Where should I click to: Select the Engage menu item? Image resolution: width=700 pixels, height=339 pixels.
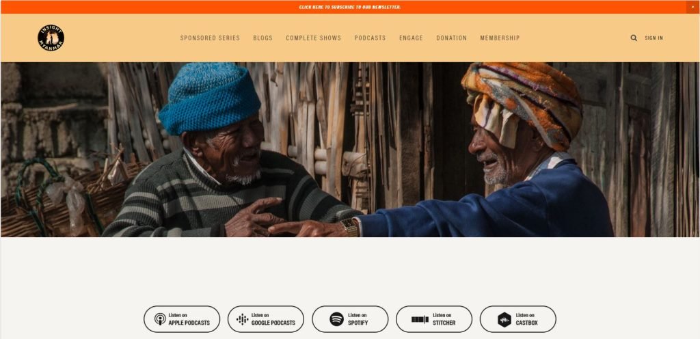(x=411, y=38)
